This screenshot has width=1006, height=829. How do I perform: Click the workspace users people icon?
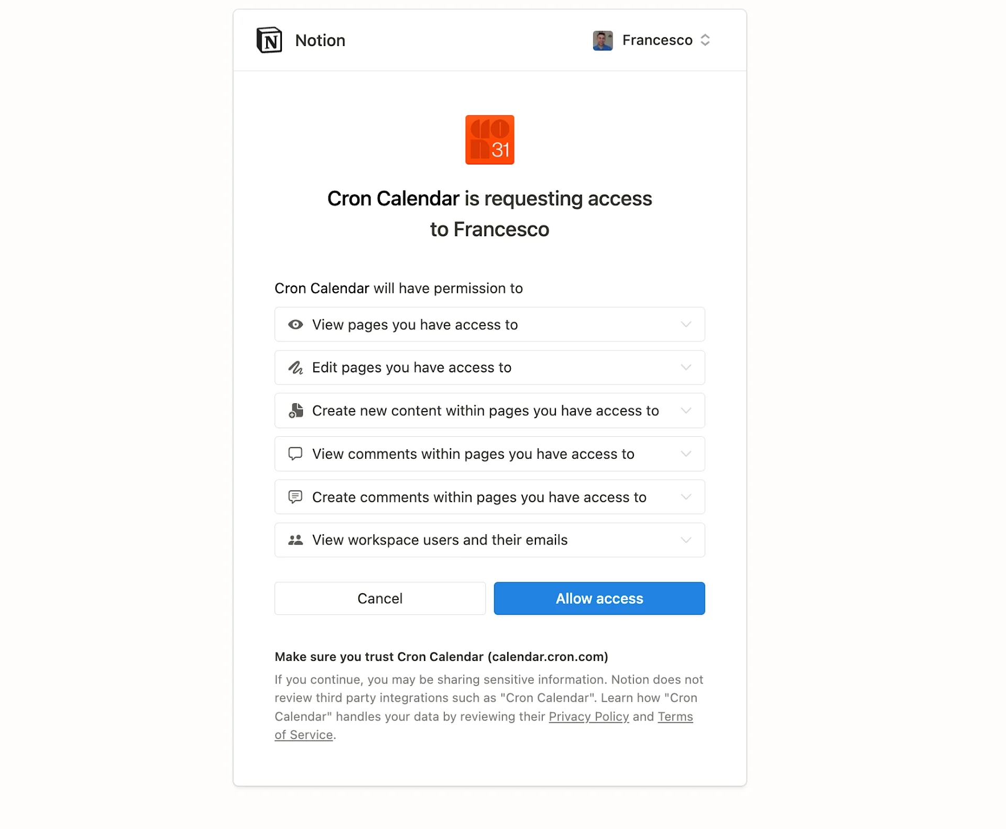click(296, 540)
